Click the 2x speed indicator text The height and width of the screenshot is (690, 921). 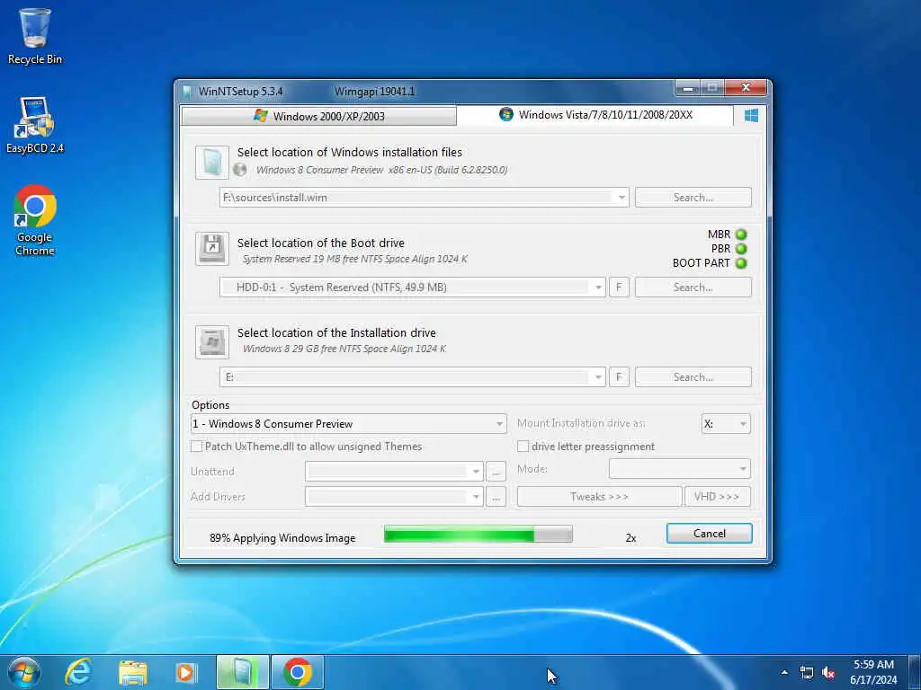(x=630, y=537)
